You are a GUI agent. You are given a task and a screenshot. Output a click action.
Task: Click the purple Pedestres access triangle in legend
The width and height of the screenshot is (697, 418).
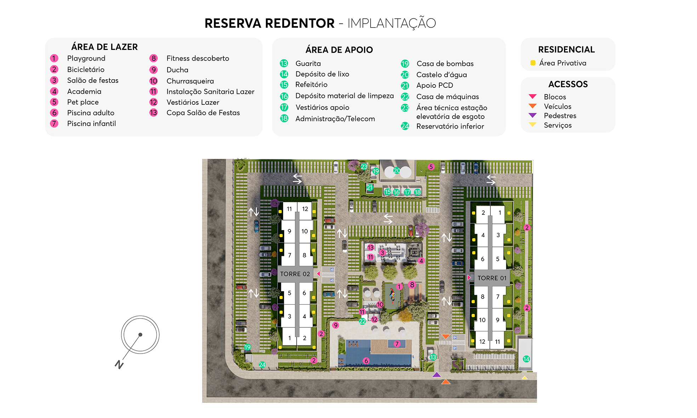(532, 115)
